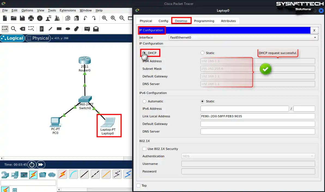
Task: Choose the Select tool in the second toolbar
Action: [5, 29]
